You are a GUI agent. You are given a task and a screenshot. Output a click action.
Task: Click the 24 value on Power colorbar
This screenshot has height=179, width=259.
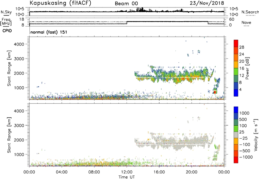242,54
